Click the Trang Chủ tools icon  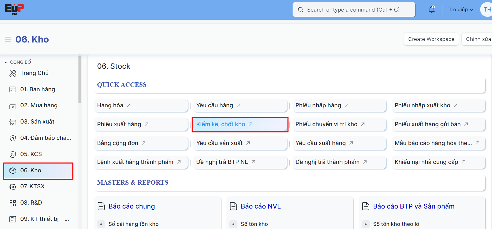pos(13,73)
